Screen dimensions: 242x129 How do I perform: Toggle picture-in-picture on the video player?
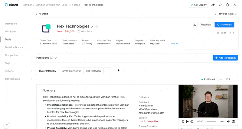click(233, 121)
